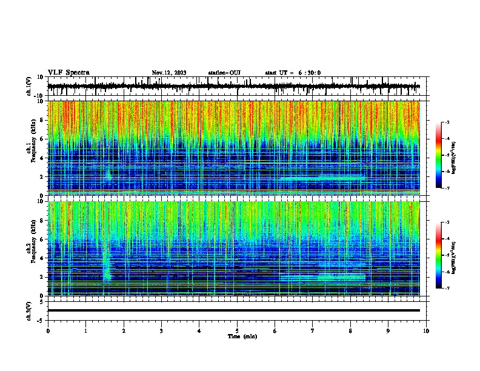480x371 pixels.
Task: Click time-axis tick label "3"
Action: point(161,331)
